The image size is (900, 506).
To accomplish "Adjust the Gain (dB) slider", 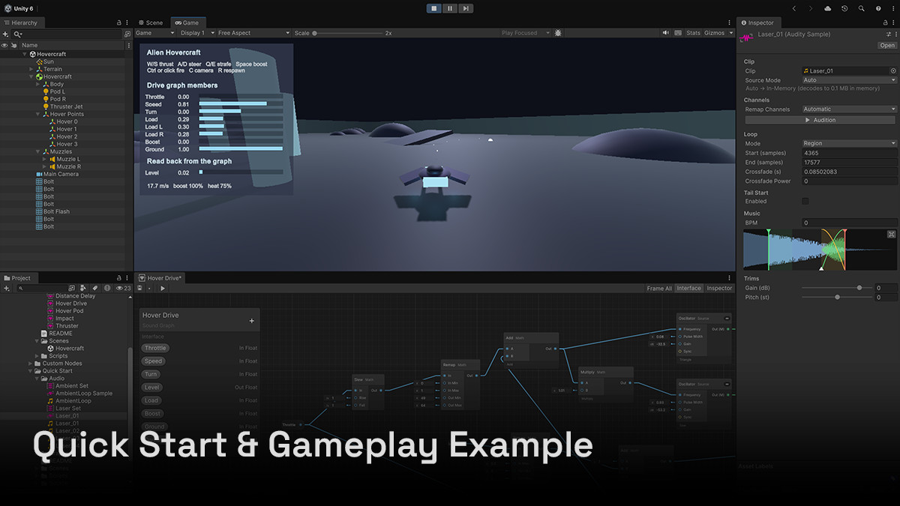I will (837, 288).
